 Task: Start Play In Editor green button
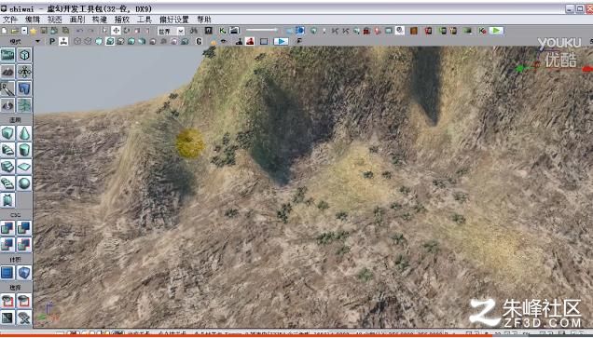pos(496,31)
